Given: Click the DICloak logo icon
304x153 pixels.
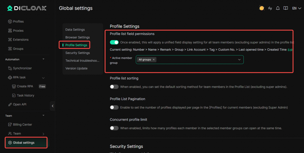Looking at the screenshot, I should [x=10, y=8].
